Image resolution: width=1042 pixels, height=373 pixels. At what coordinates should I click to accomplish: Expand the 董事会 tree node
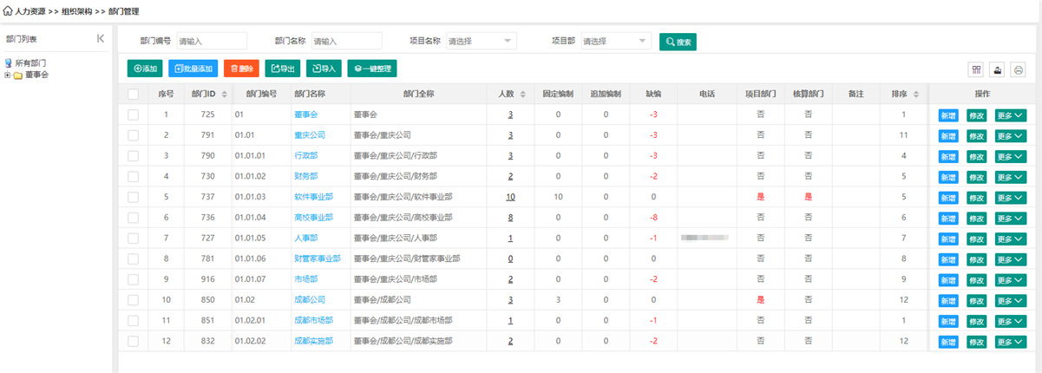(x=8, y=75)
